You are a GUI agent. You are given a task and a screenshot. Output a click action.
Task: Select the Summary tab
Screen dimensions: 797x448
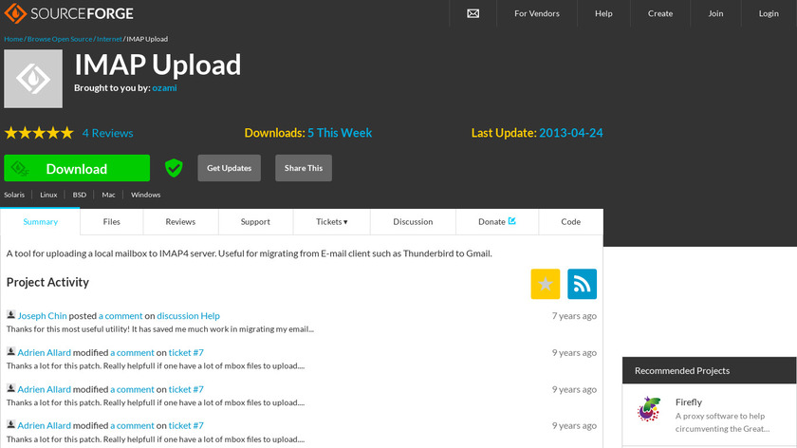click(x=40, y=222)
